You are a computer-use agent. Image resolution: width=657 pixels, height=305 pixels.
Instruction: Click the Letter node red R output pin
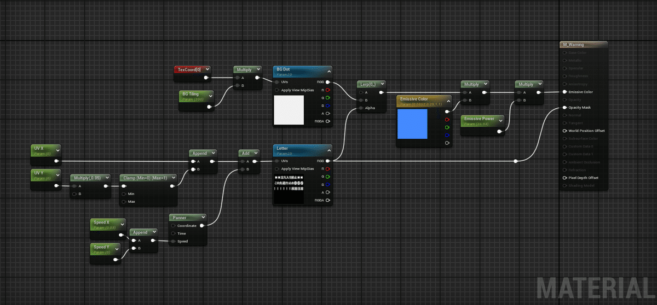[x=328, y=169]
